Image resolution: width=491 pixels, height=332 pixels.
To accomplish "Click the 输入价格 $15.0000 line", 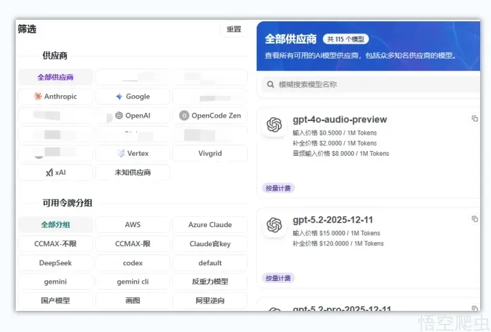I will pyautogui.click(x=336, y=233).
